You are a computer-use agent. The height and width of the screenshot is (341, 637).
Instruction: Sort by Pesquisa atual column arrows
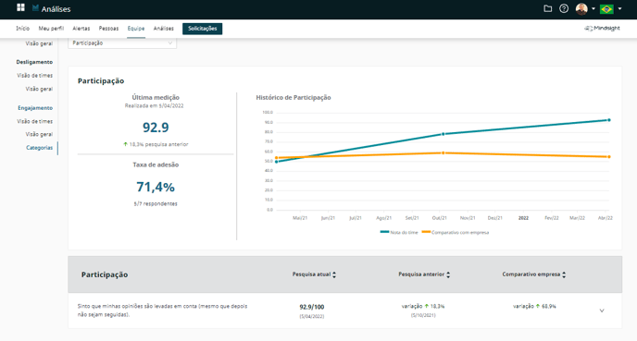click(334, 274)
